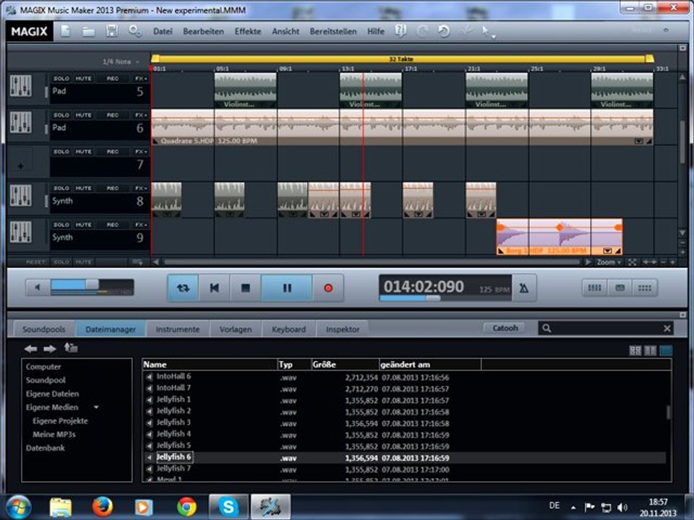Switch to the Instrumente tab
Viewport: 694px width, 520px height.
tap(178, 329)
